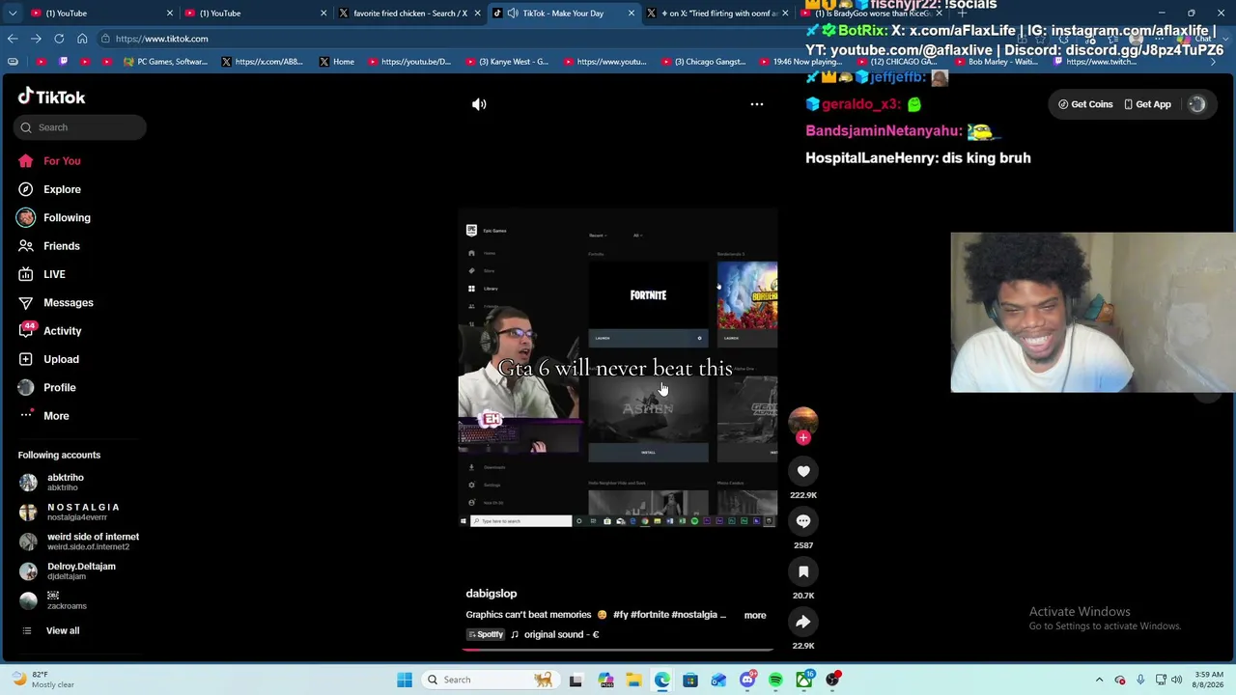Screen dimensions: 1236x695
Task: Click the Windows taskbar Search box
Action: pyautogui.click(x=491, y=680)
